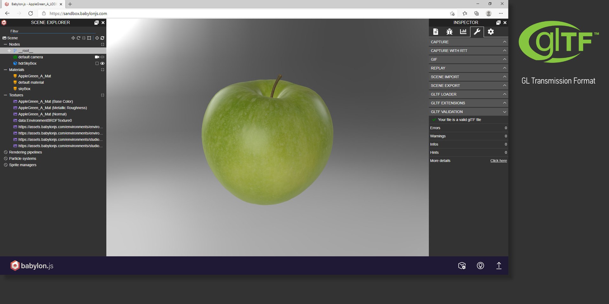Expand the CAPTURE section

point(468,42)
